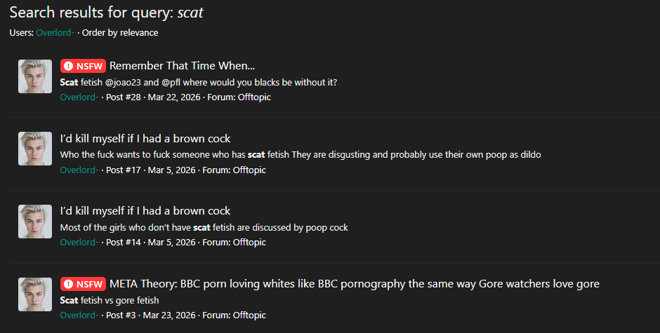Open the avatar beside Post #28 result
Screen dimensions: 660x333
[x=35, y=76]
